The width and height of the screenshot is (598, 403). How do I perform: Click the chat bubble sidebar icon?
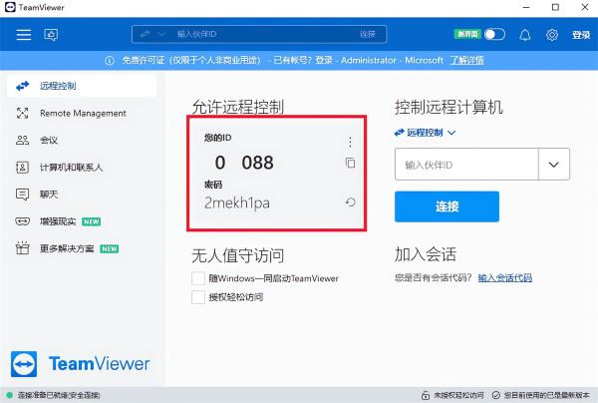pyautogui.click(x=23, y=195)
